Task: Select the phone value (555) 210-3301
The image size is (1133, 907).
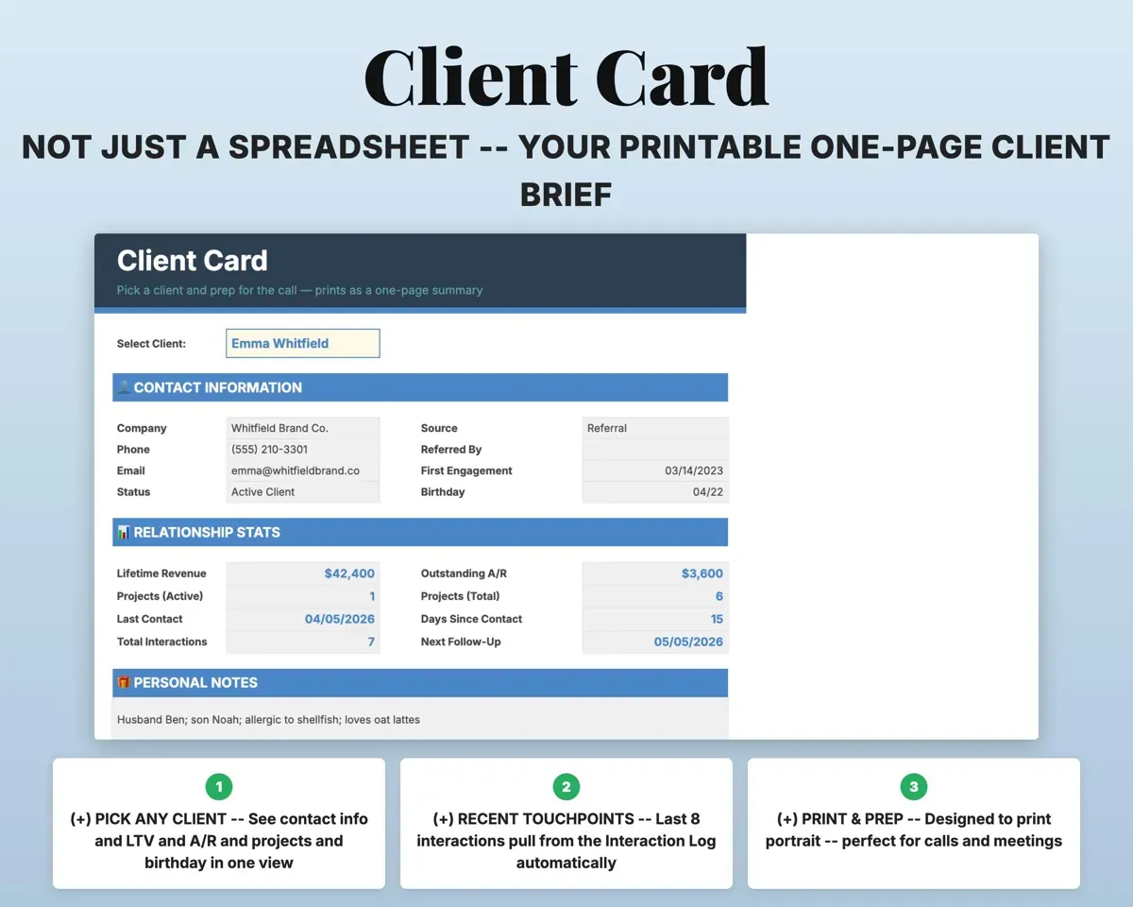Action: 303,450
